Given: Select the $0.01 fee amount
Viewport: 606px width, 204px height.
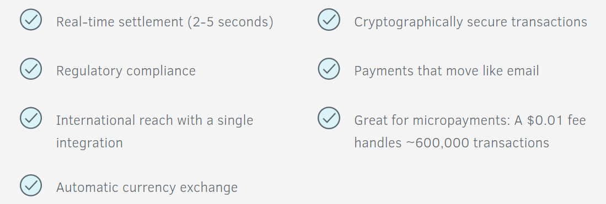Looking at the screenshot, I should coord(556,120).
